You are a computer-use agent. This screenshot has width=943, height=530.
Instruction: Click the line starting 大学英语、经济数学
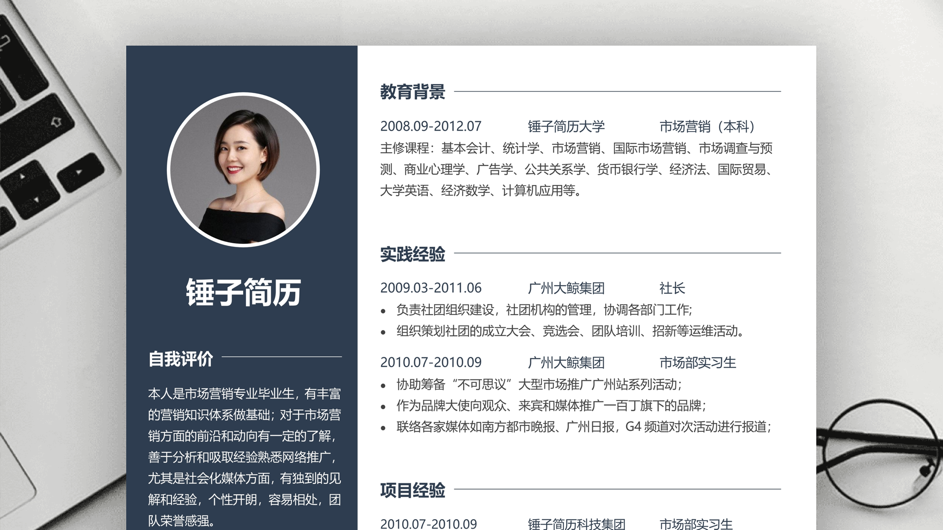pos(482,190)
